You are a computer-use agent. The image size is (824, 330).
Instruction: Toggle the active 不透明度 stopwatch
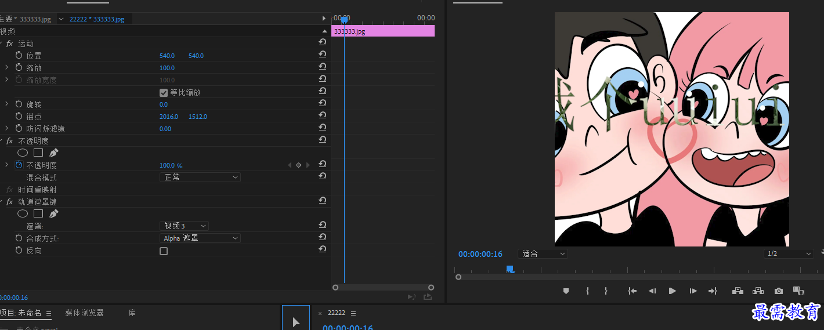coord(19,165)
